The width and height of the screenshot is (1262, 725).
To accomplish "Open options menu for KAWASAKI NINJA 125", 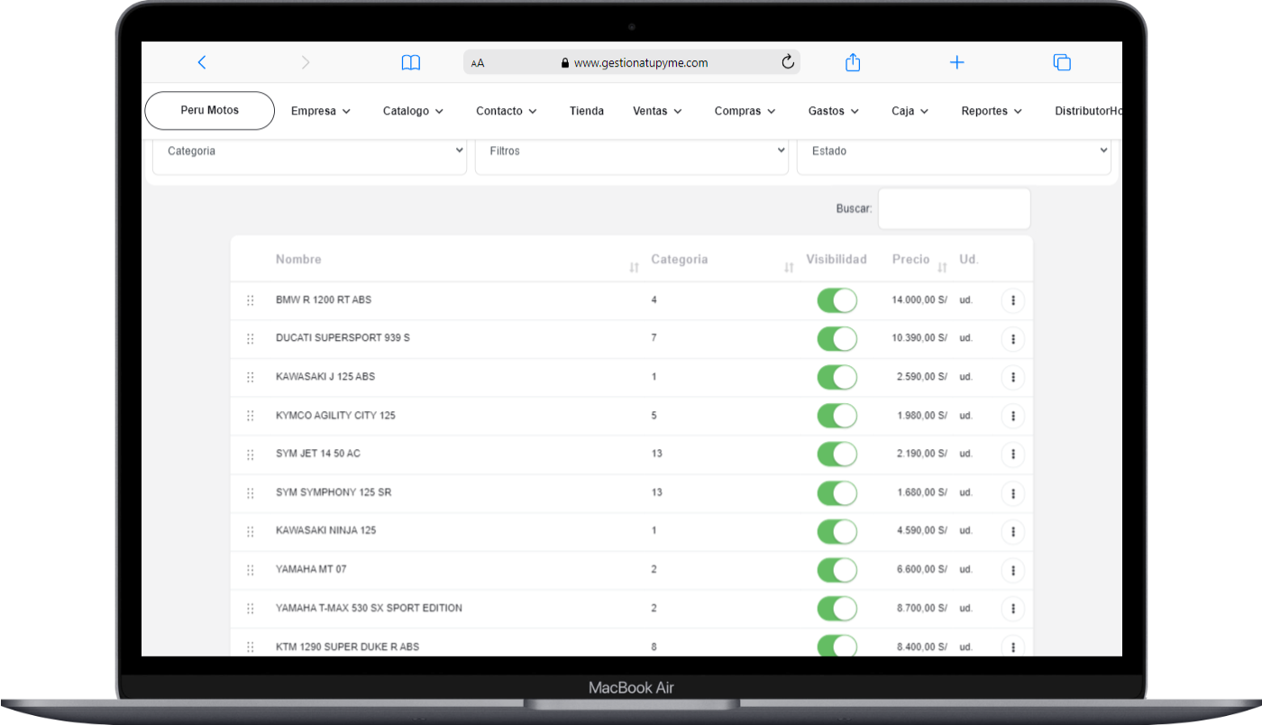I will 1013,532.
